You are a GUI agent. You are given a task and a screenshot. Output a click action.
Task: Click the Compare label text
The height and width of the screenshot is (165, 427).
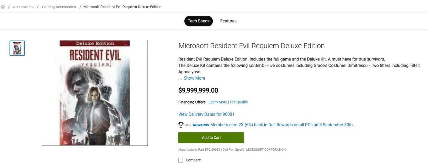193,160
